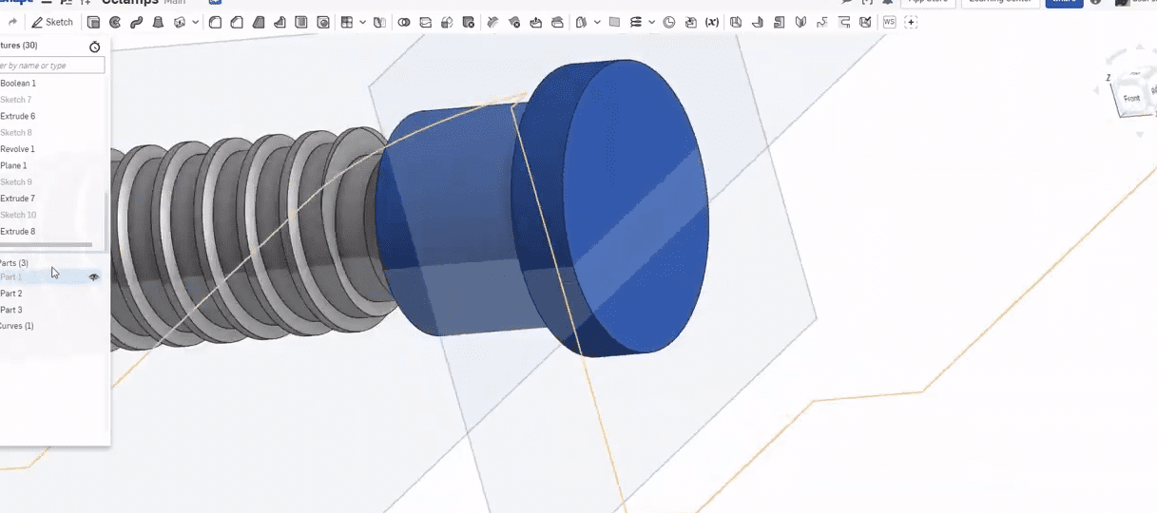1157x513 pixels.
Task: Select Sketch 9 in feature list
Action: pyautogui.click(x=16, y=182)
